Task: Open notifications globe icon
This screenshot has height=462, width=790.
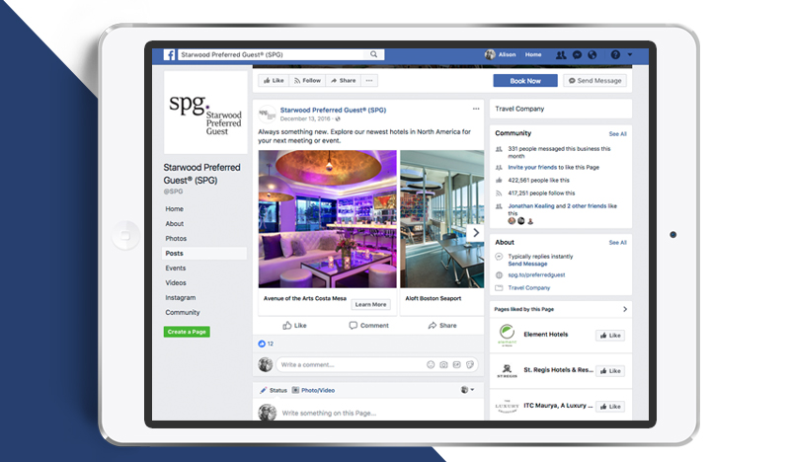Action: [592, 55]
